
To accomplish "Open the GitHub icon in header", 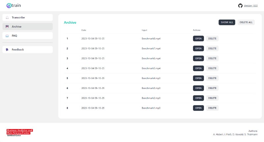I will (240, 6).
